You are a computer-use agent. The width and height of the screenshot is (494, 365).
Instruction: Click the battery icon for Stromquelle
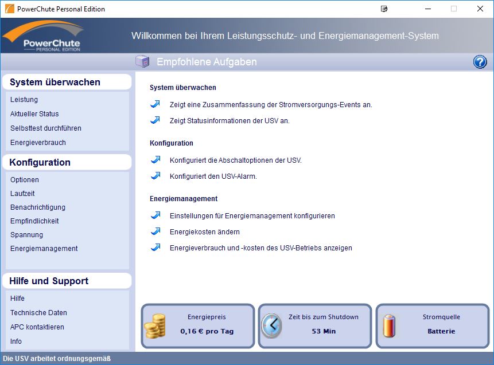pyautogui.click(x=389, y=326)
